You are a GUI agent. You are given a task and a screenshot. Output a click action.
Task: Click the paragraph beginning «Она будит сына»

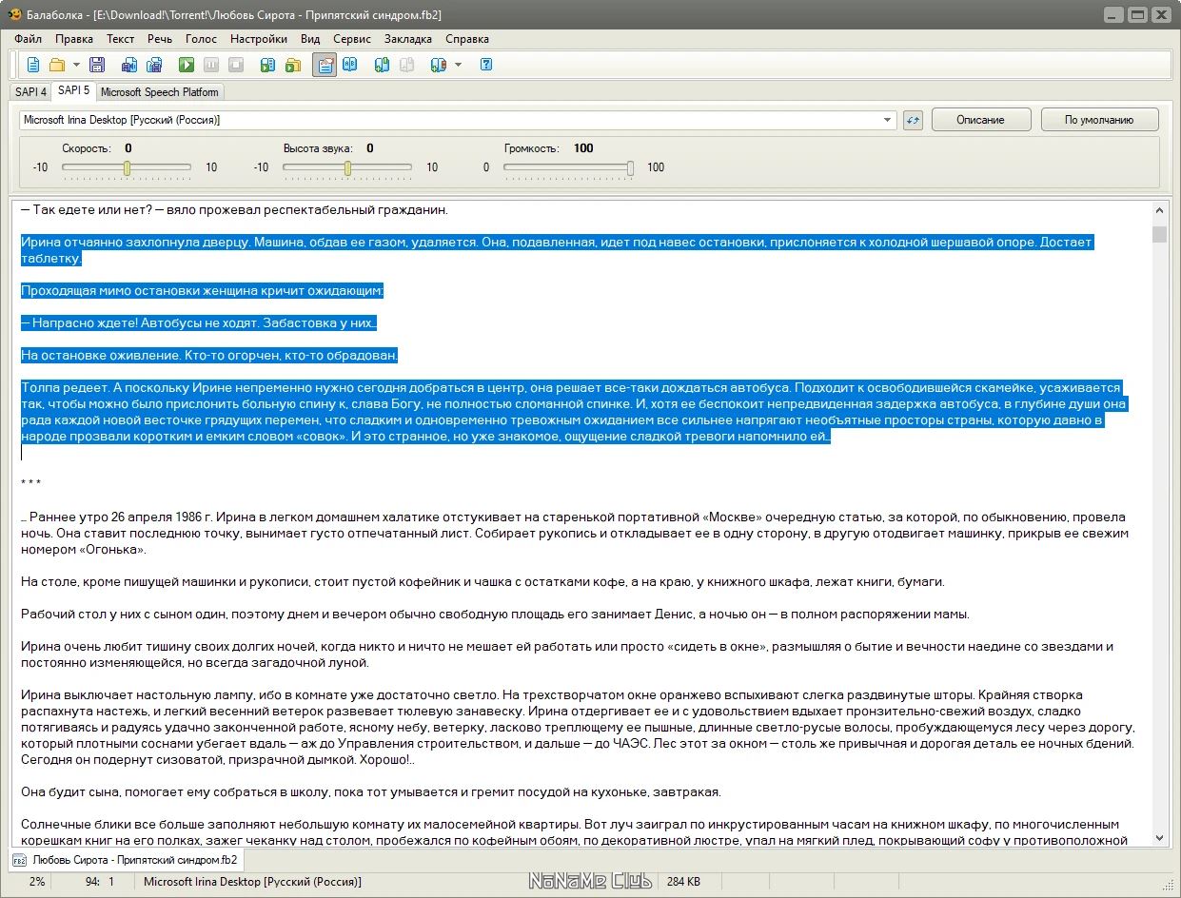point(370,791)
